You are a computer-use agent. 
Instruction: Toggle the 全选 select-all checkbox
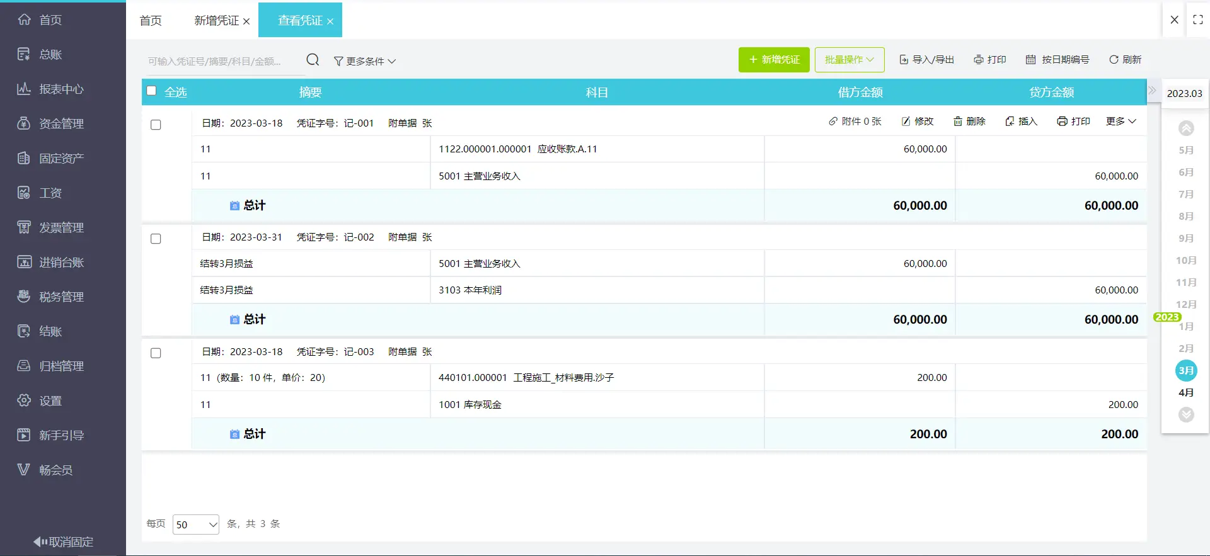(x=151, y=91)
